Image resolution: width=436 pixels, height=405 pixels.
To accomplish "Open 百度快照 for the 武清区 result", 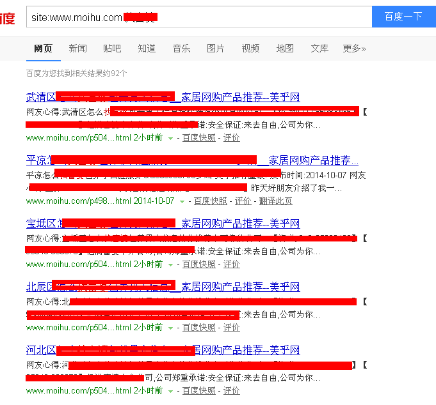I will pyautogui.click(x=199, y=138).
